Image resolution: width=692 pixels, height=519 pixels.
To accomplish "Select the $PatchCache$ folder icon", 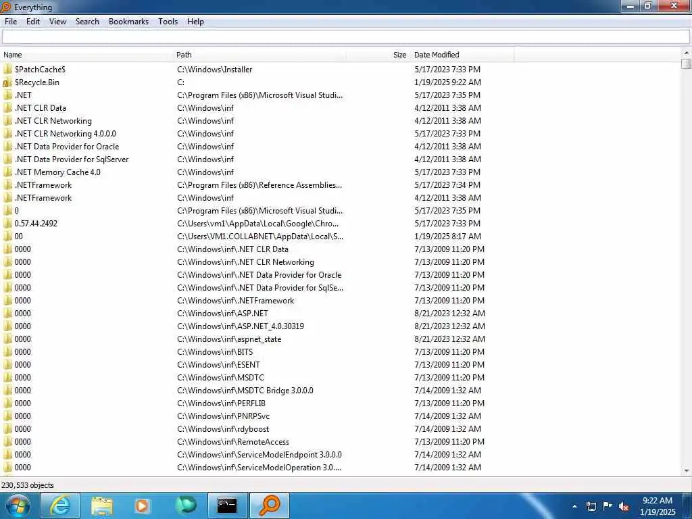I will coord(7,70).
